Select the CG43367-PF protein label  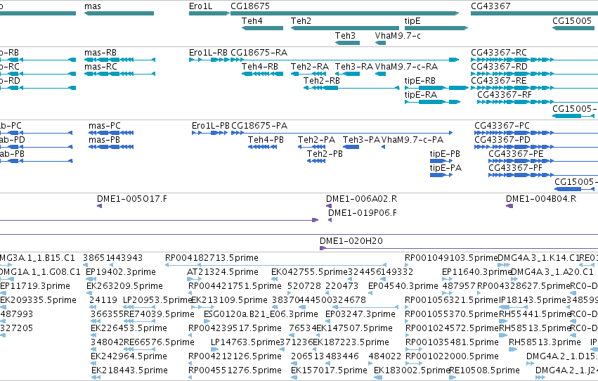[515, 168]
